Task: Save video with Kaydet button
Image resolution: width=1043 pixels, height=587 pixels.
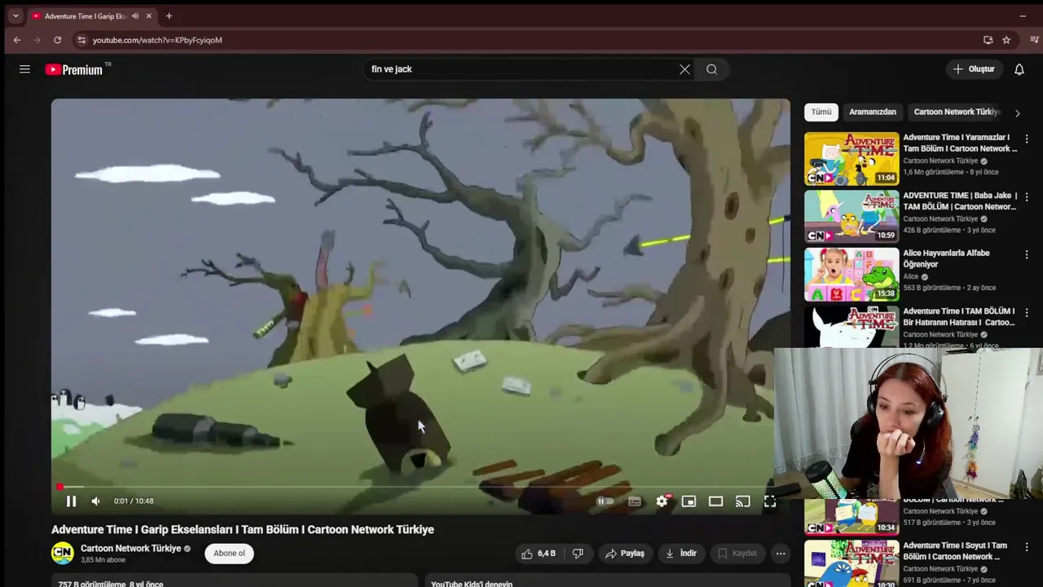Action: coord(737,554)
